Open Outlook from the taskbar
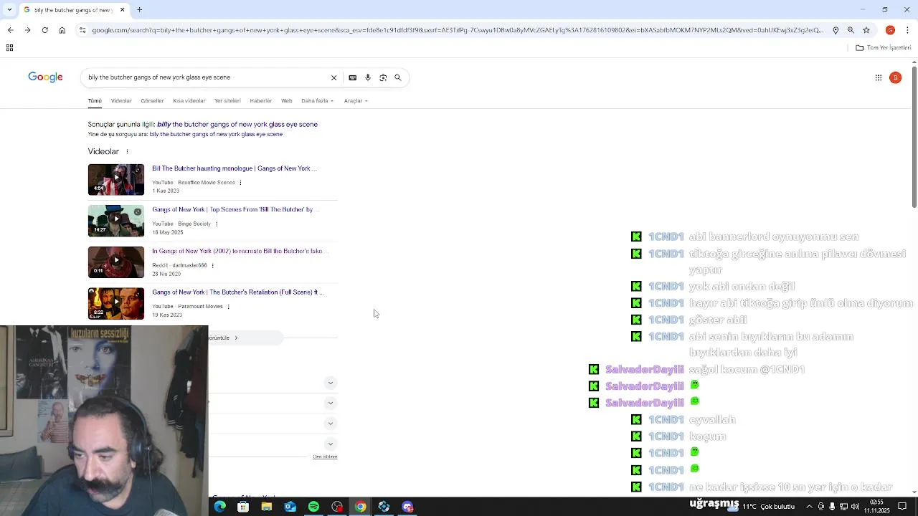Screen dimensions: 918x516 pyautogui.click(x=290, y=507)
